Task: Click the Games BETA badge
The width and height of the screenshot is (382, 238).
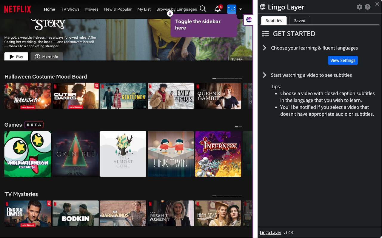Action: [x=34, y=125]
